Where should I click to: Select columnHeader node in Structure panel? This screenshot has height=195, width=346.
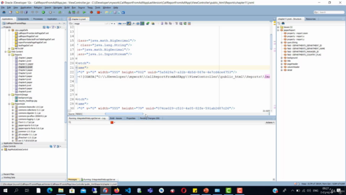click(x=293, y=67)
